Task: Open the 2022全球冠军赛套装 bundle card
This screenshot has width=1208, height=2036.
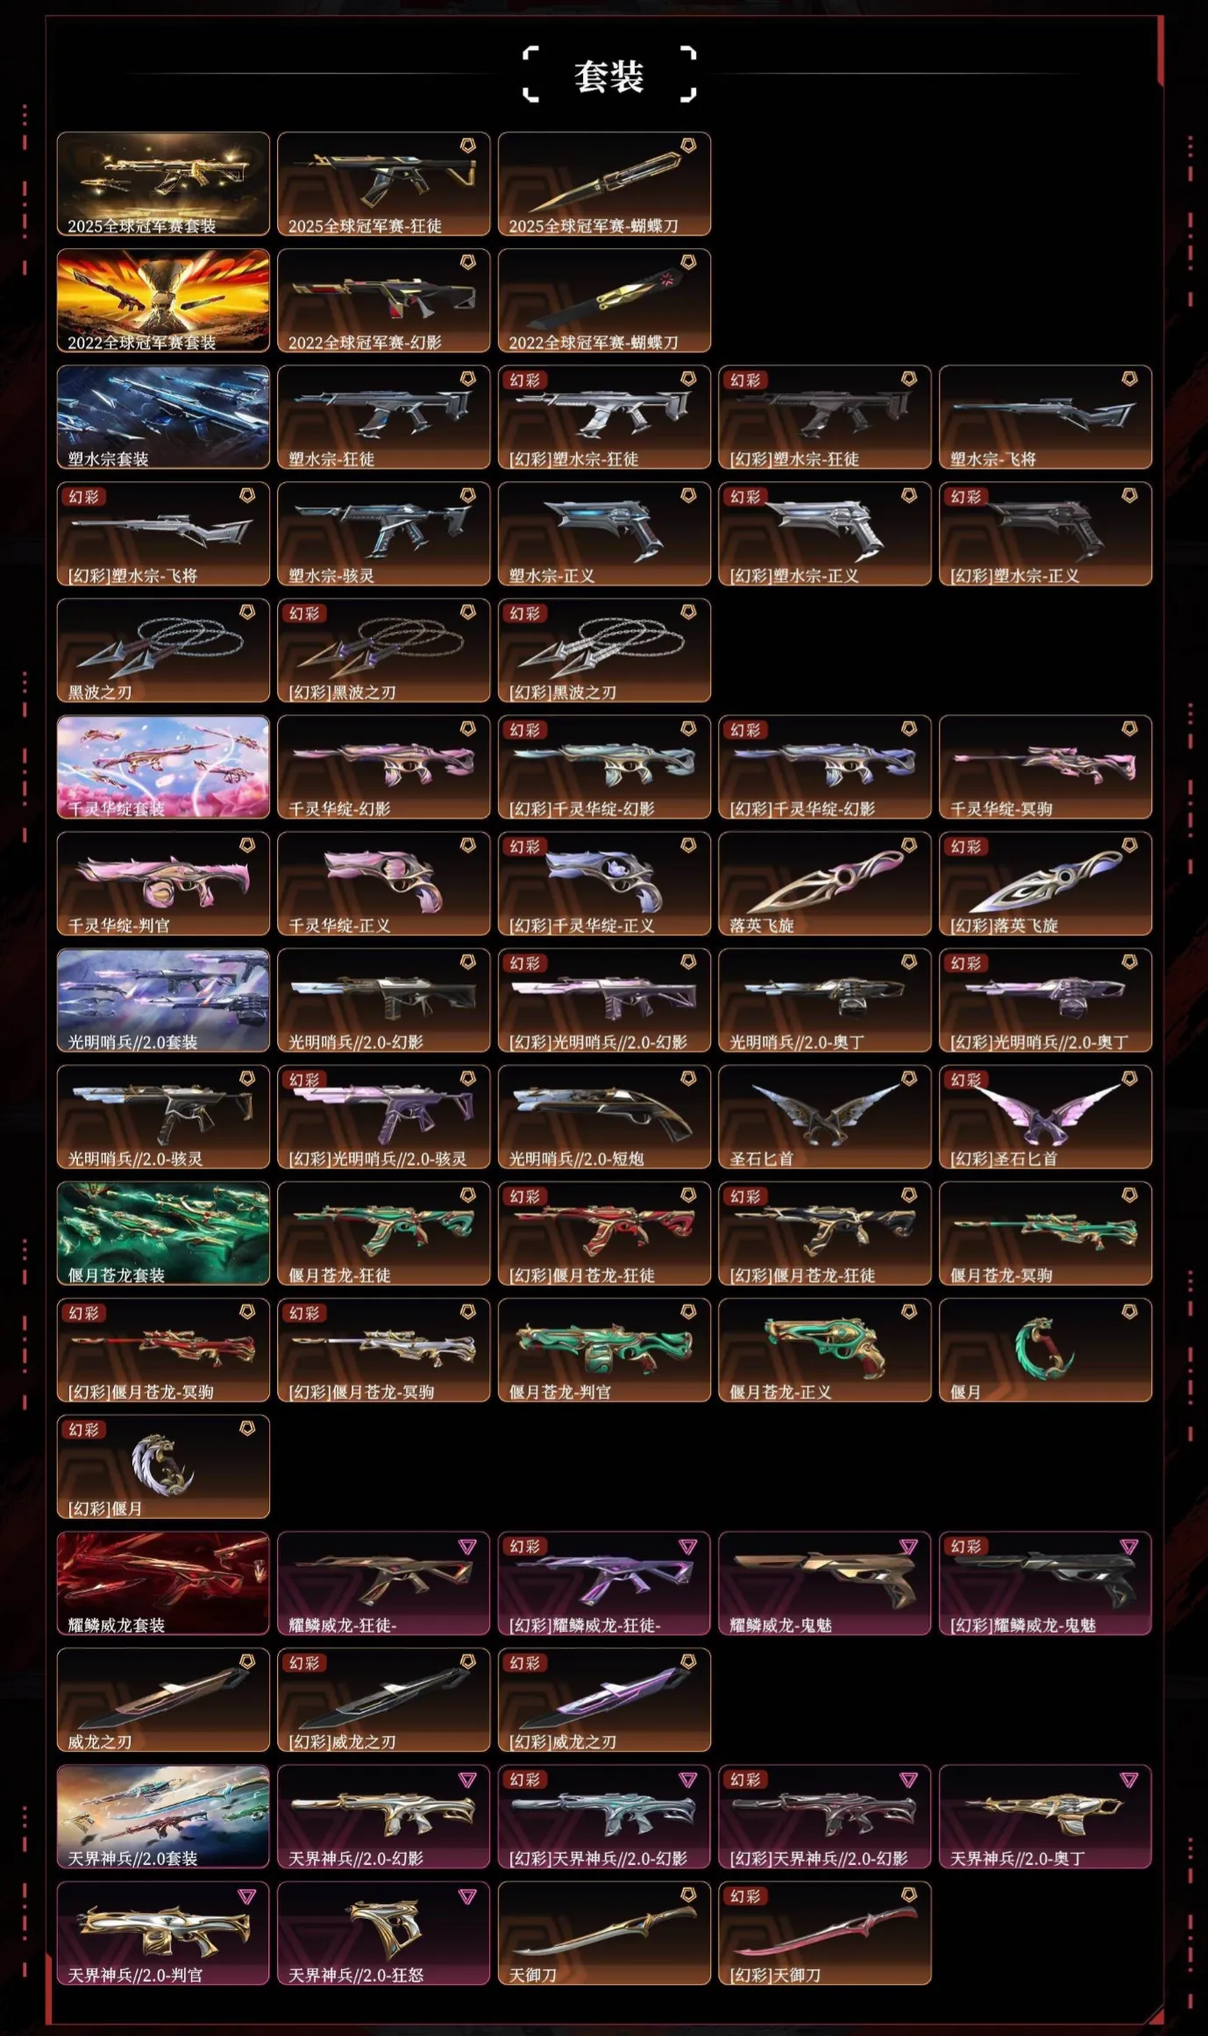Action: [x=163, y=301]
